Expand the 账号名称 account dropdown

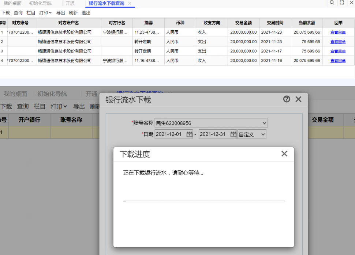264,123
